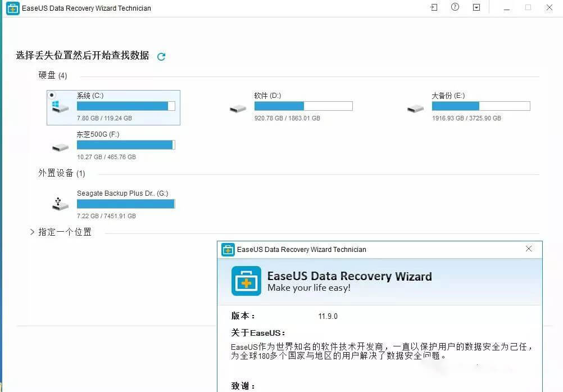Select the 系统 (C:) drive label
This screenshot has width=563, height=392.
pos(90,96)
